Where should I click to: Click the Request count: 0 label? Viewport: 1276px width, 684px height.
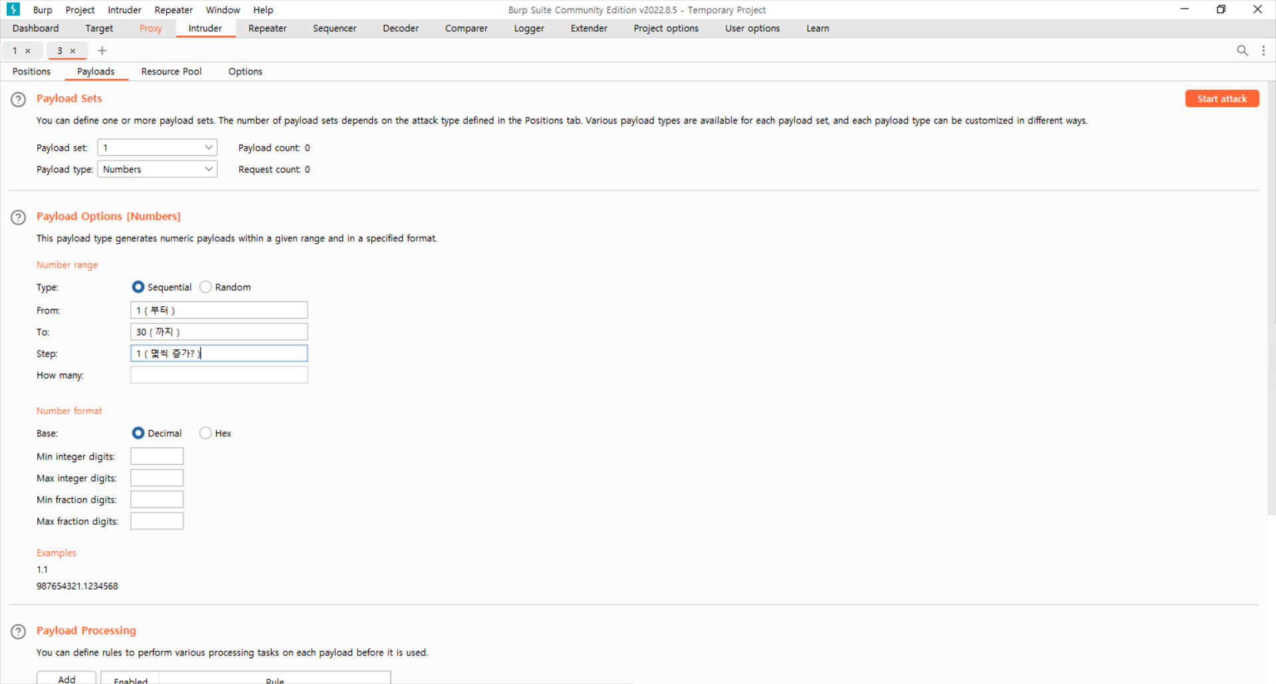(x=274, y=169)
